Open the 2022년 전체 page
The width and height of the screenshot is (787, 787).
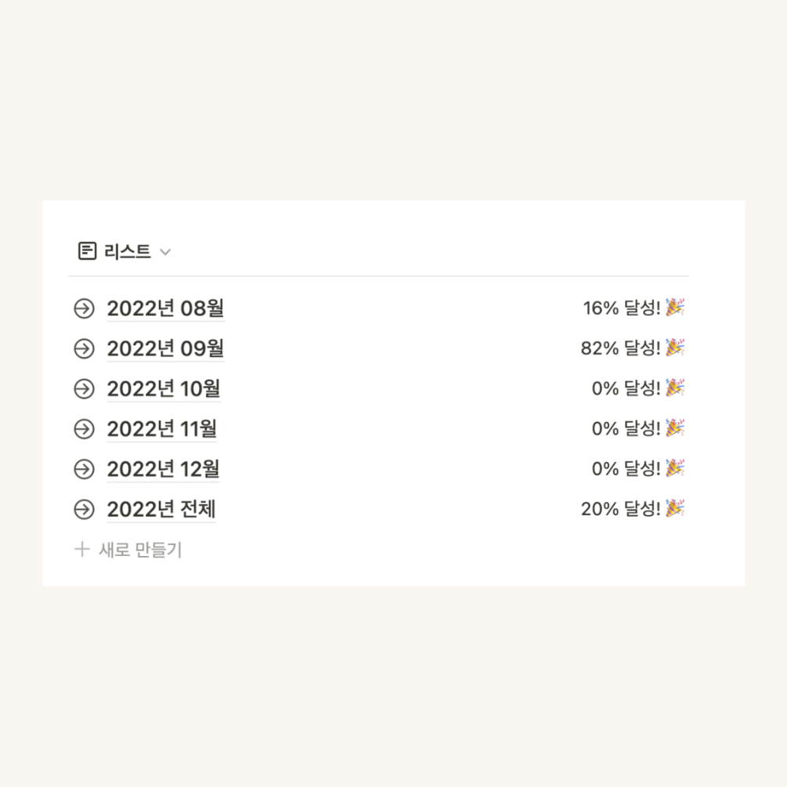[161, 510]
